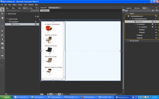Screen dimensions: 159x99
Task: Switch to the Properties tab
Action: [128, 8]
